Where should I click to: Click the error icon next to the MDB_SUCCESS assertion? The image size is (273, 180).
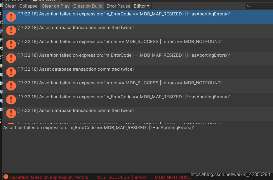point(11,44)
